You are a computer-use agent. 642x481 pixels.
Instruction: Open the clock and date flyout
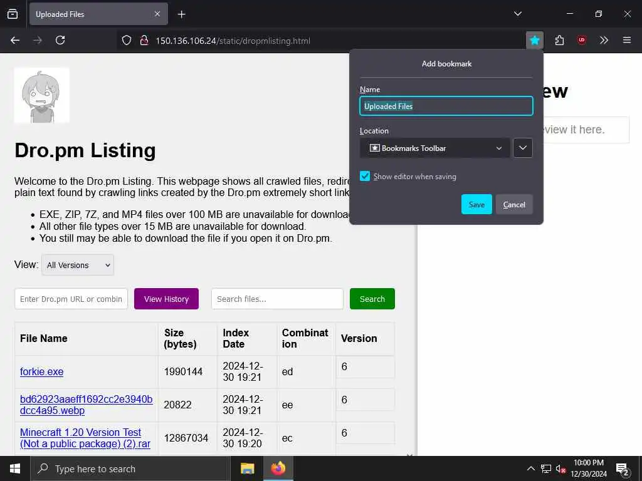[589, 468]
